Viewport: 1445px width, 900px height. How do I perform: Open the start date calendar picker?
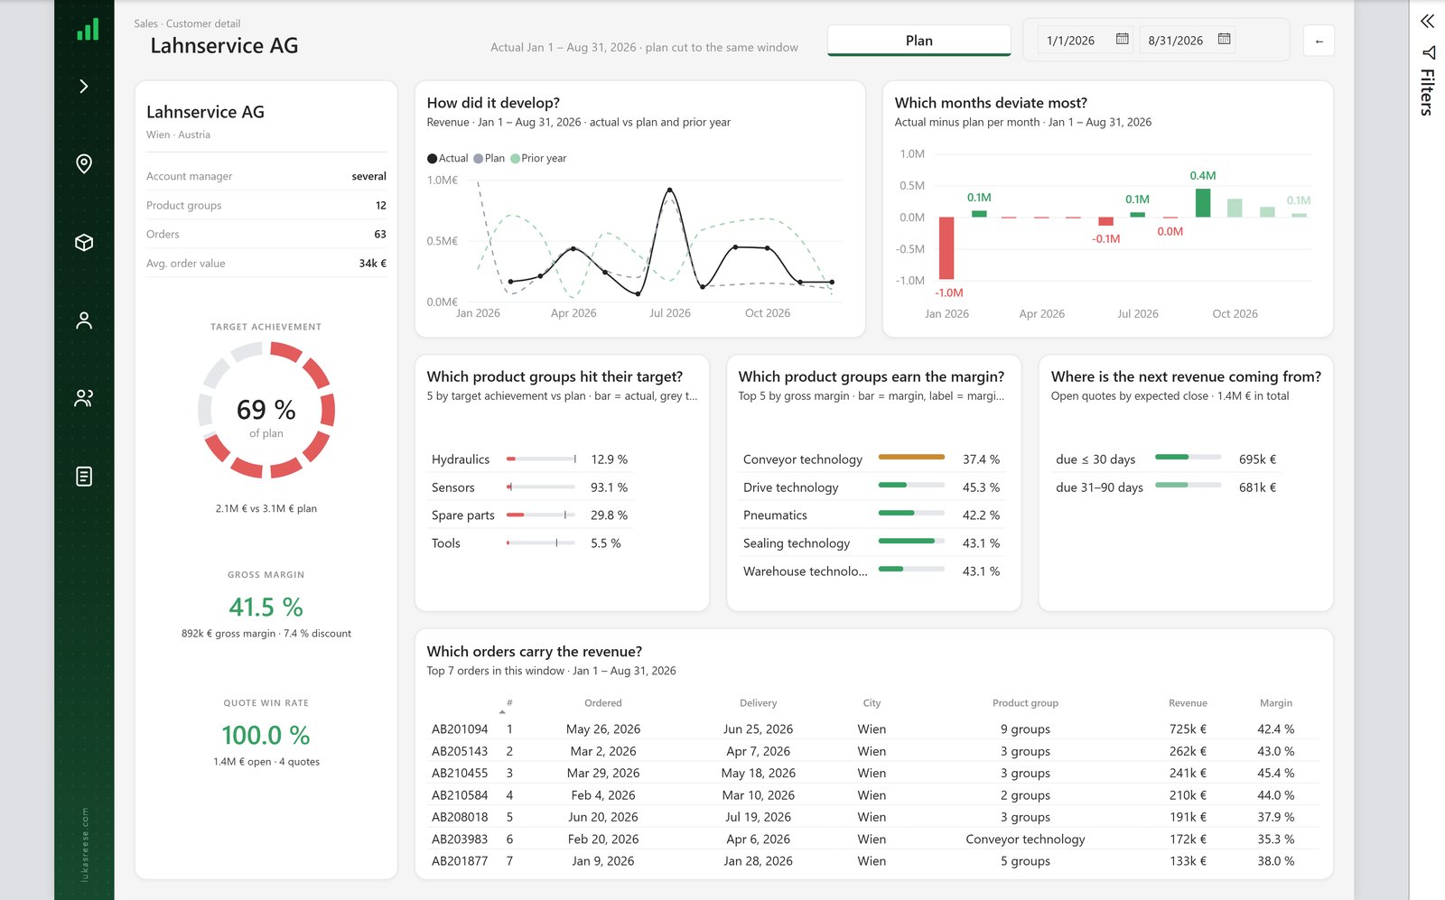(x=1123, y=39)
